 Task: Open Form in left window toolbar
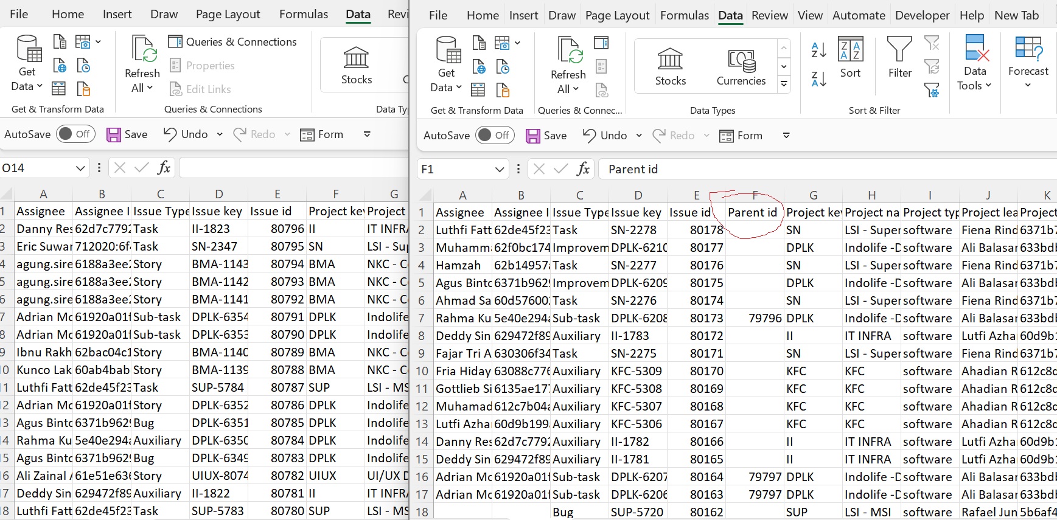click(x=322, y=134)
